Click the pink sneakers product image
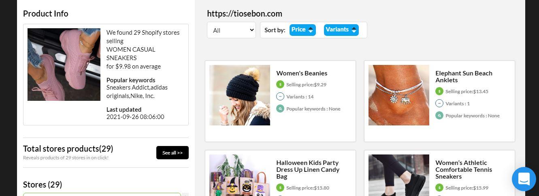 coord(64,65)
